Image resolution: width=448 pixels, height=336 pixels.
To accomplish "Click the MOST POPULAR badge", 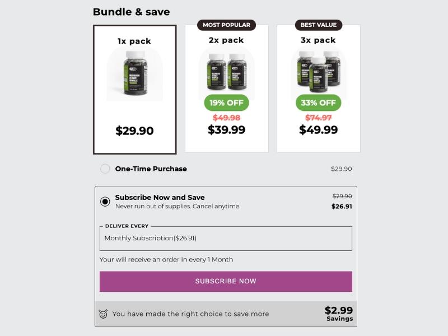I will [x=226, y=25].
